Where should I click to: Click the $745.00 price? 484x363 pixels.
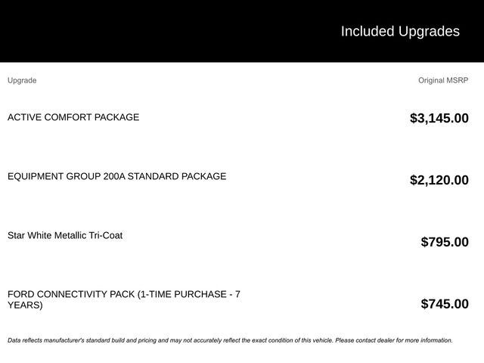pos(444,304)
